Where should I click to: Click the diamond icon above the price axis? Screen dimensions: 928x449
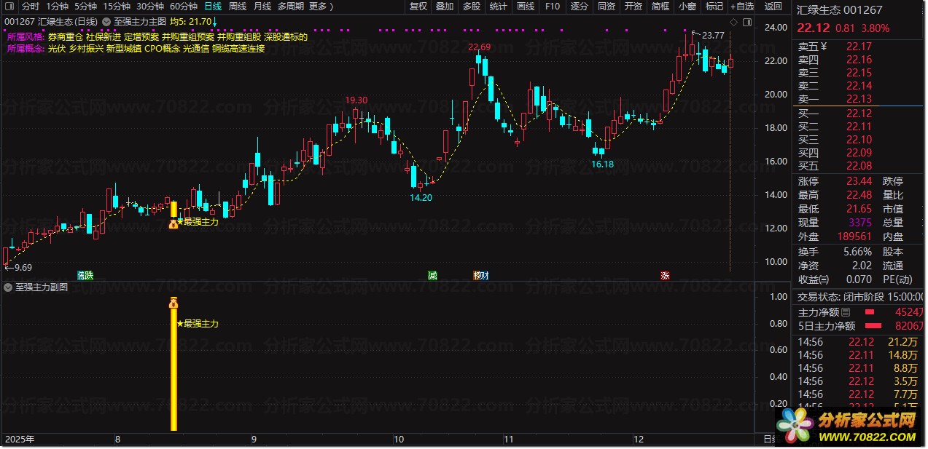733,22
